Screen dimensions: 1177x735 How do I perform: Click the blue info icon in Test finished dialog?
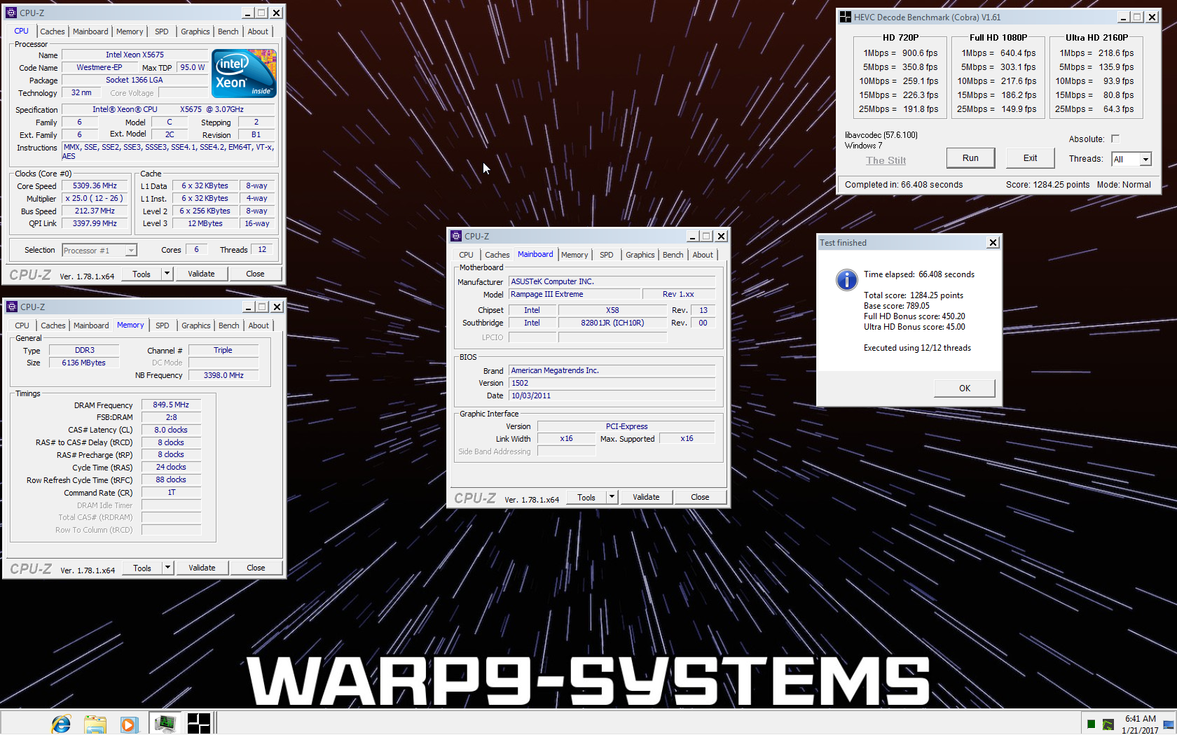(846, 280)
